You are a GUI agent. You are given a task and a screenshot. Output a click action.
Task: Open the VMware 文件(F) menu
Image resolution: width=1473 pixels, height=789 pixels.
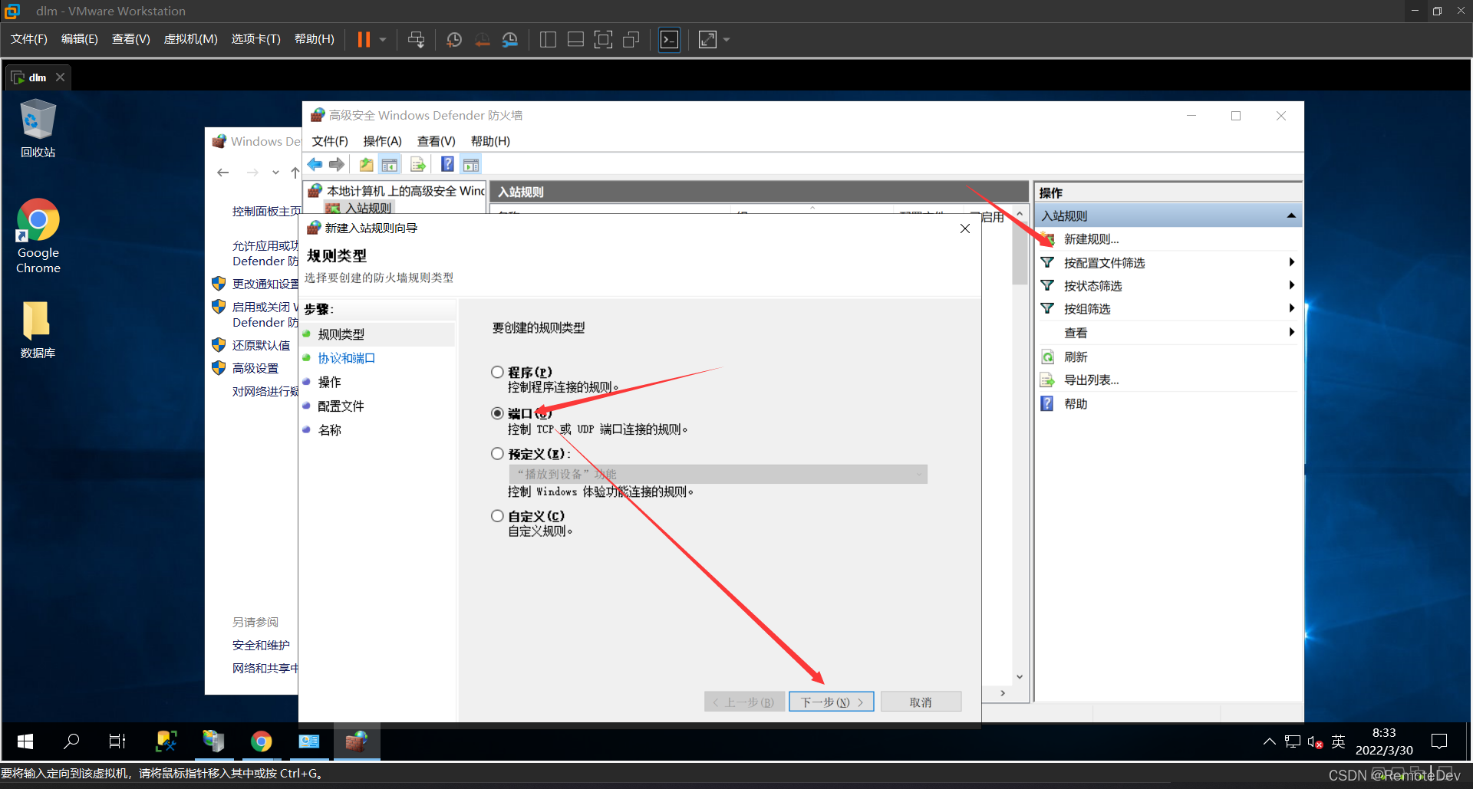29,39
